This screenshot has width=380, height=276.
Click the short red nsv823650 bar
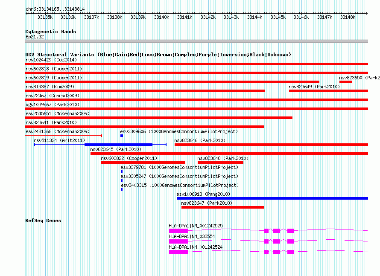tap(346, 82)
